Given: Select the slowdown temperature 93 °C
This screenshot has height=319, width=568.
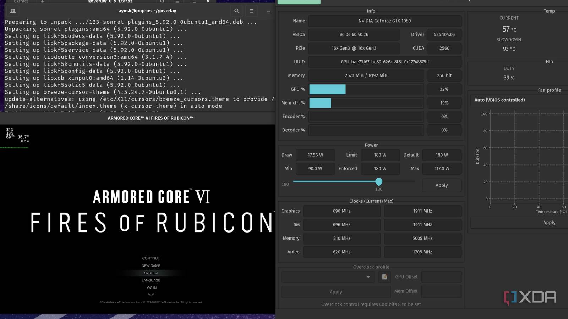Looking at the screenshot, I should tap(509, 49).
